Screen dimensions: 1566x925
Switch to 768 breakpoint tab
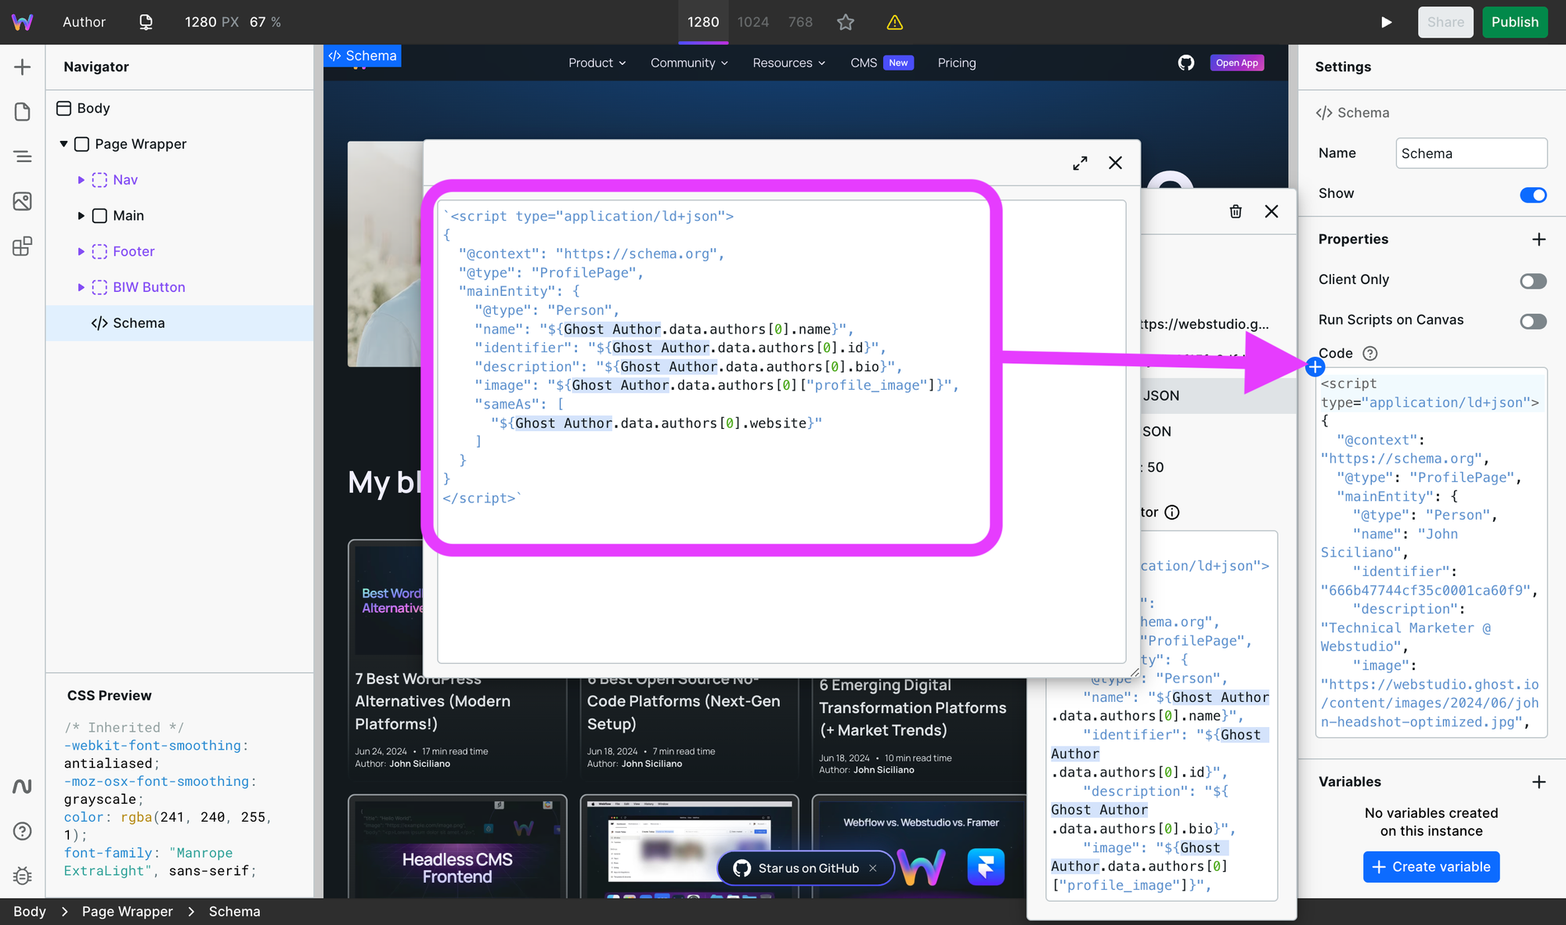click(799, 22)
